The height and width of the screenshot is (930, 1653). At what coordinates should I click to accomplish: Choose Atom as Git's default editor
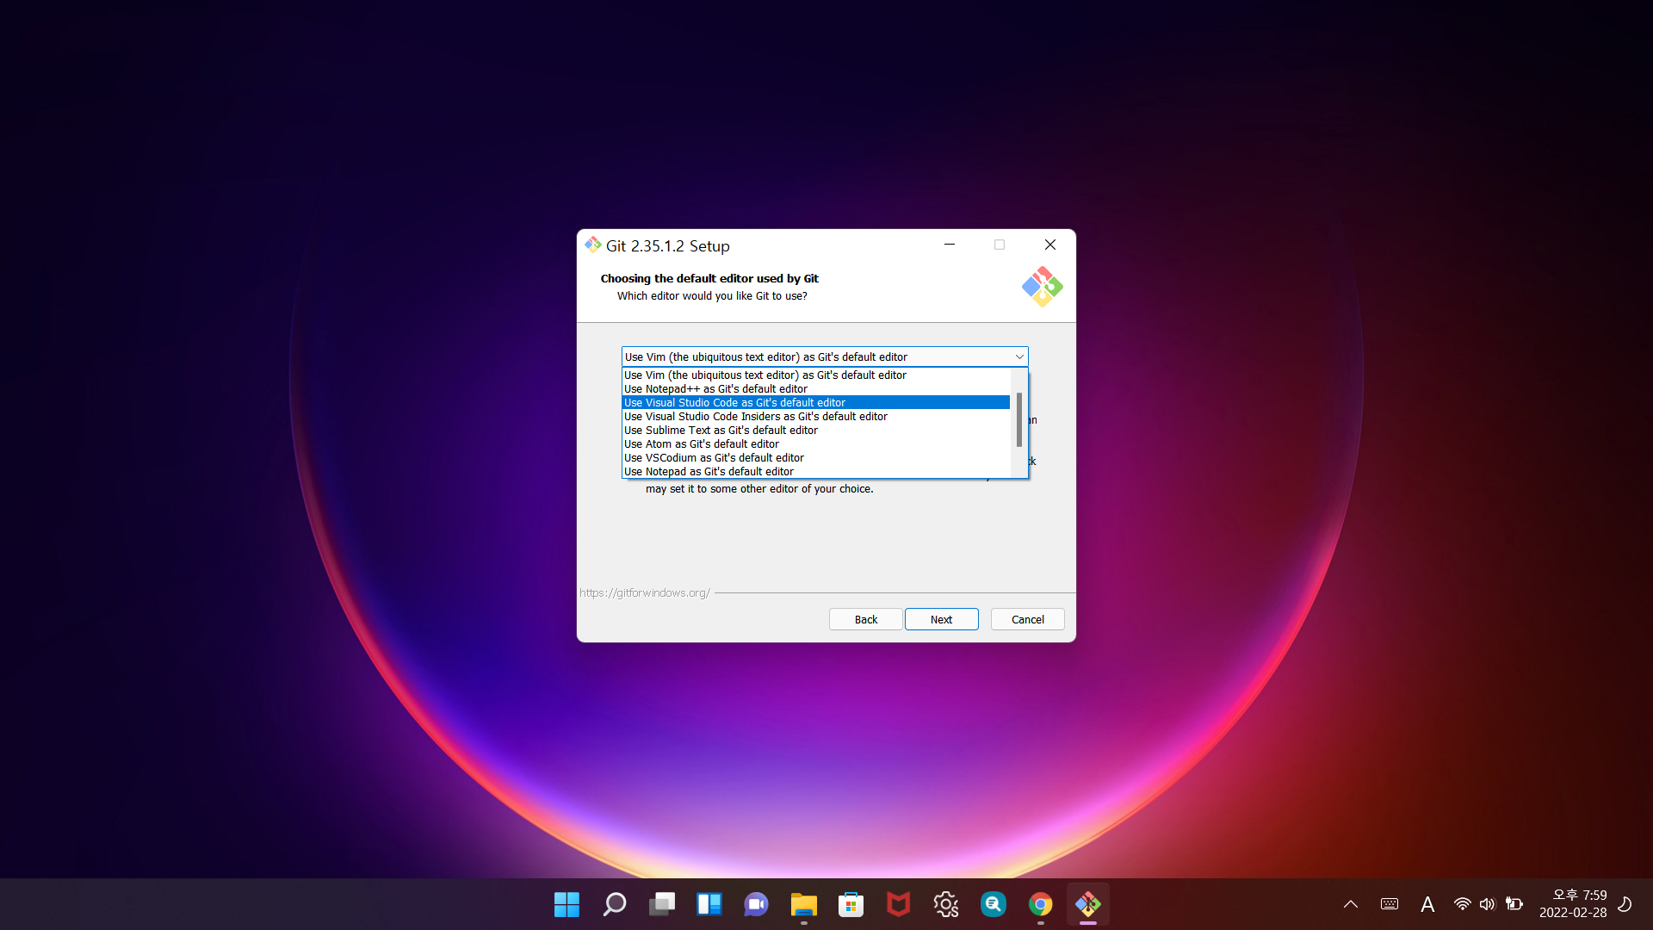tap(701, 444)
